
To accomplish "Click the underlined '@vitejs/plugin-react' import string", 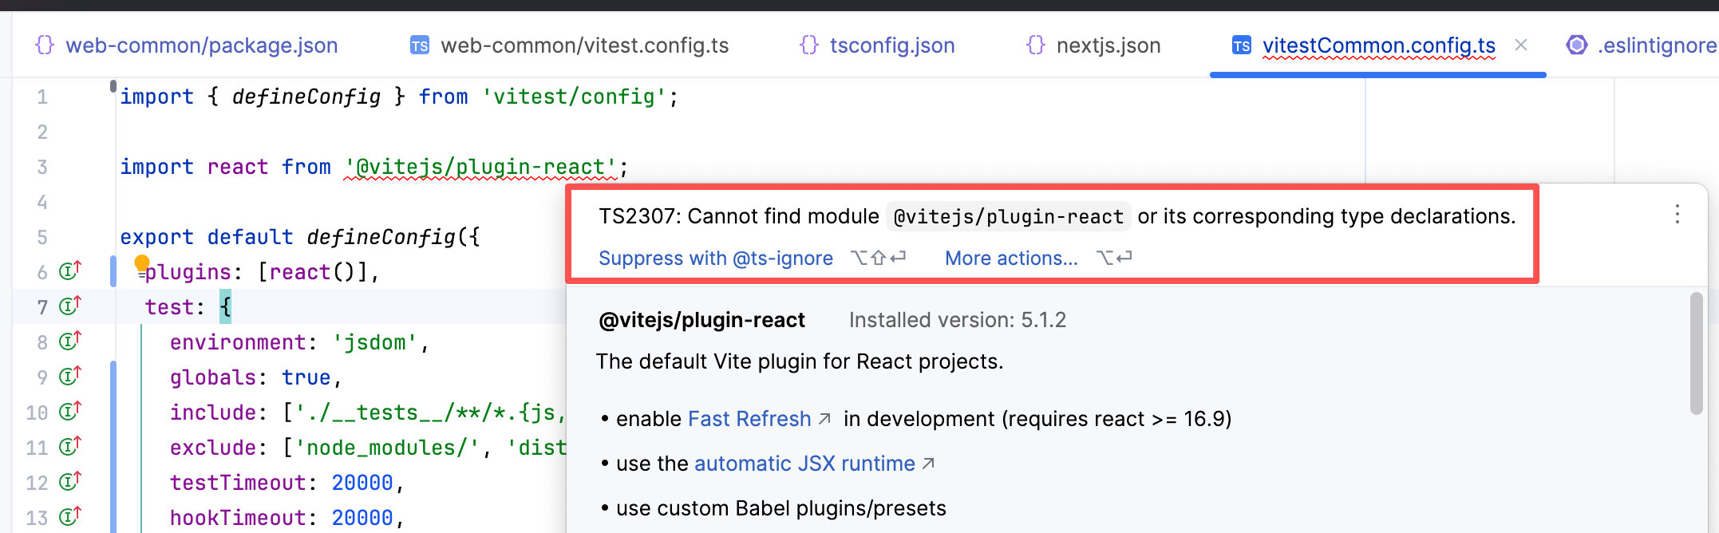I will pos(480,167).
